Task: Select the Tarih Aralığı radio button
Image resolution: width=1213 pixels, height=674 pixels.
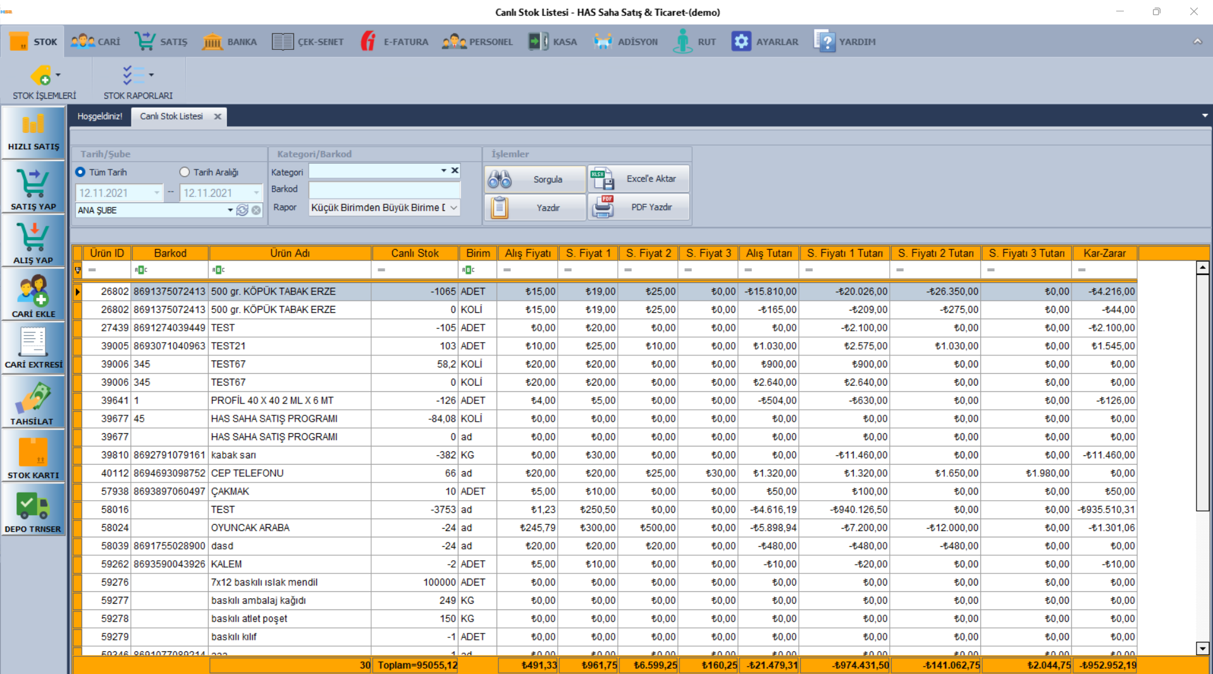Action: click(x=185, y=172)
